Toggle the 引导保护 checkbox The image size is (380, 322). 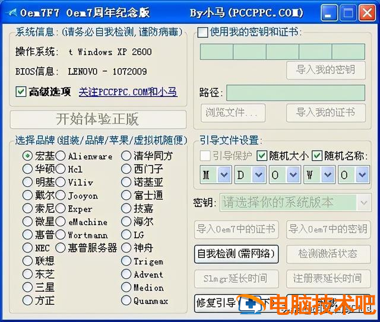205,156
